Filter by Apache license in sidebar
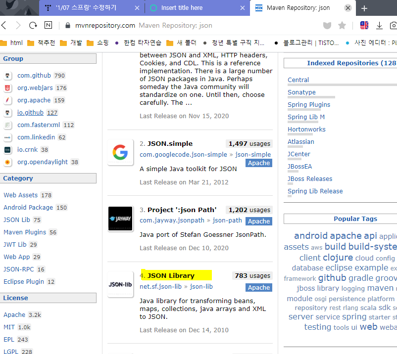This screenshot has width=397, height=354. point(14,315)
